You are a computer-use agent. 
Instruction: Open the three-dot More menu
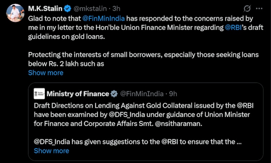point(259,8)
